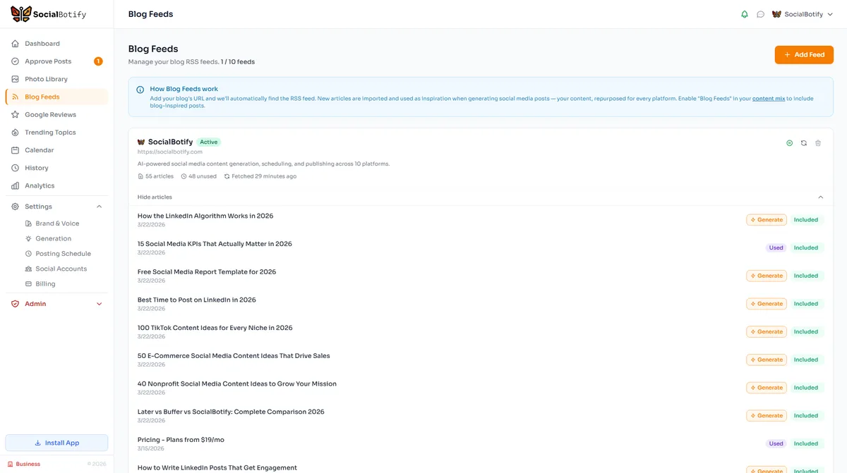
Task: Click the SocialBotify butterfly logo top-left
Action: 20,13
